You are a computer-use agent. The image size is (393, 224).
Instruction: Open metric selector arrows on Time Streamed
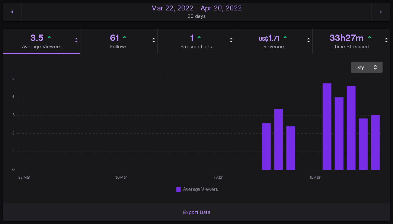coord(386,40)
